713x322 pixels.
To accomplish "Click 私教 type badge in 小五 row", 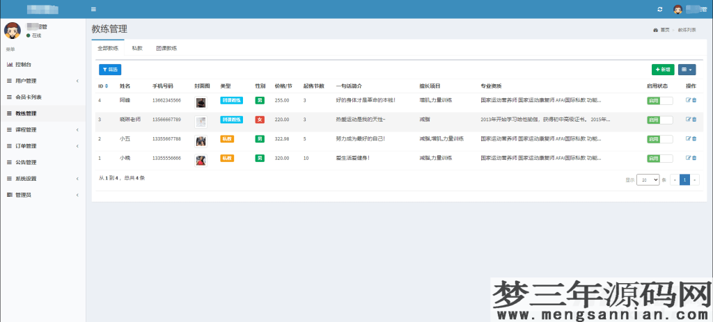I will point(227,139).
